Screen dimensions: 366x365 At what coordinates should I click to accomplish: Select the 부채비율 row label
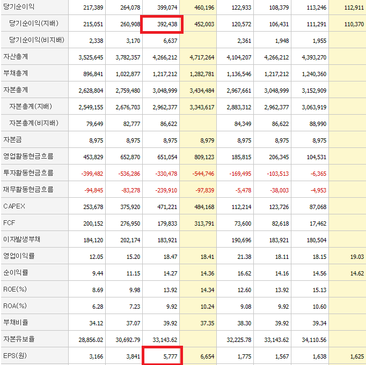(x=16, y=322)
